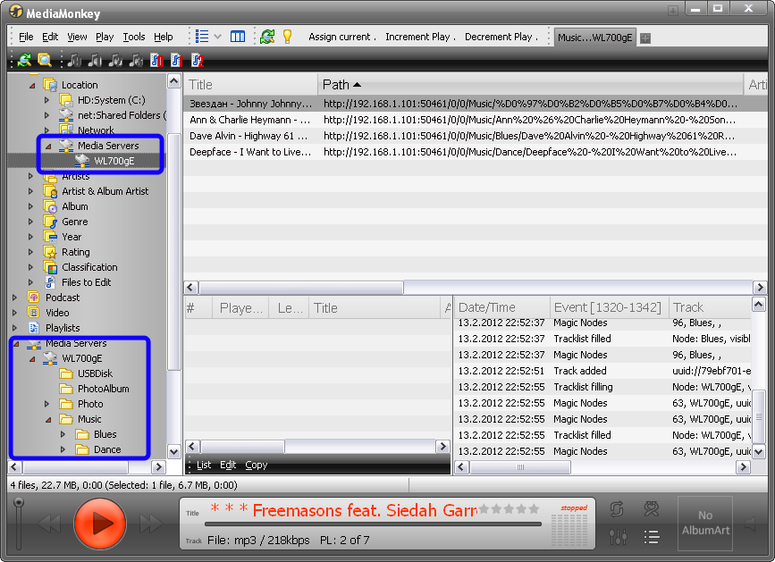Skip to the next track
Viewport: 775px width, 562px height.
[151, 524]
